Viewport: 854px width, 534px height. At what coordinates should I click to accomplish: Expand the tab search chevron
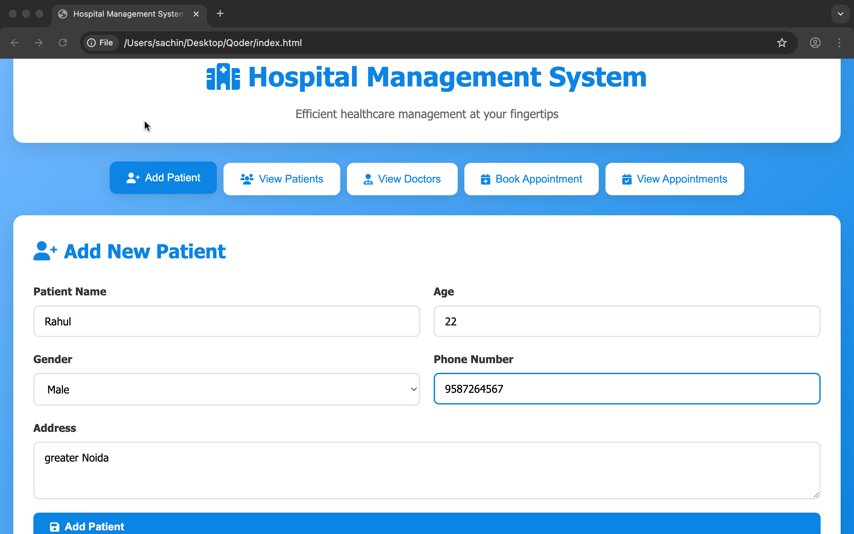(840, 14)
